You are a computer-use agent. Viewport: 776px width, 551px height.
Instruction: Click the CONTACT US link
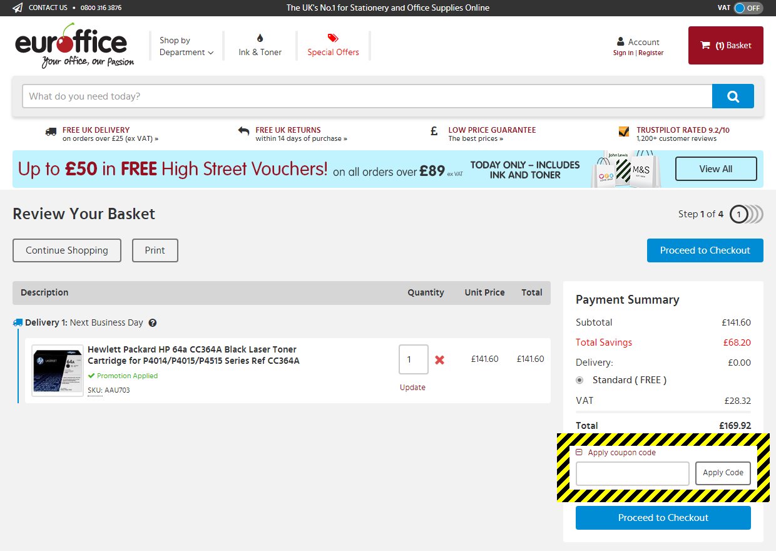click(x=48, y=8)
